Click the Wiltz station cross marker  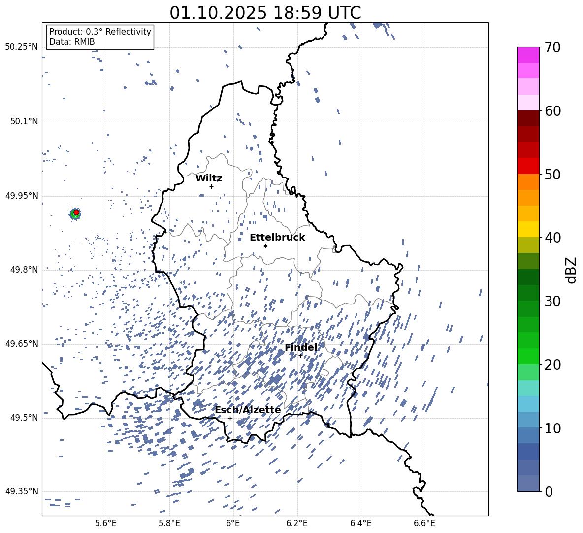pyautogui.click(x=212, y=186)
